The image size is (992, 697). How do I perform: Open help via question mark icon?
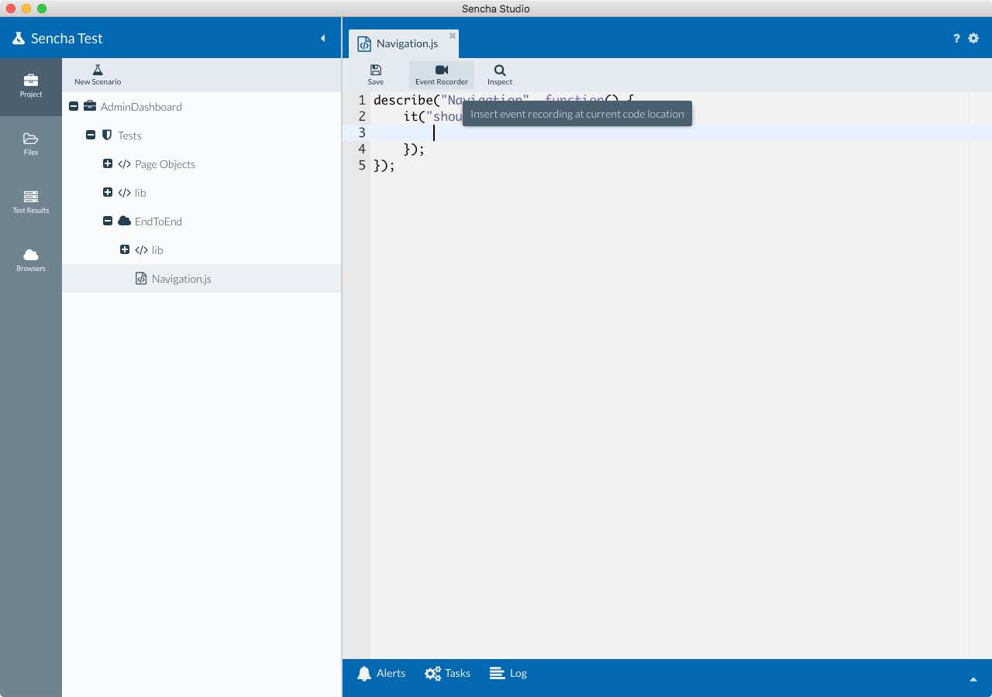[956, 38]
